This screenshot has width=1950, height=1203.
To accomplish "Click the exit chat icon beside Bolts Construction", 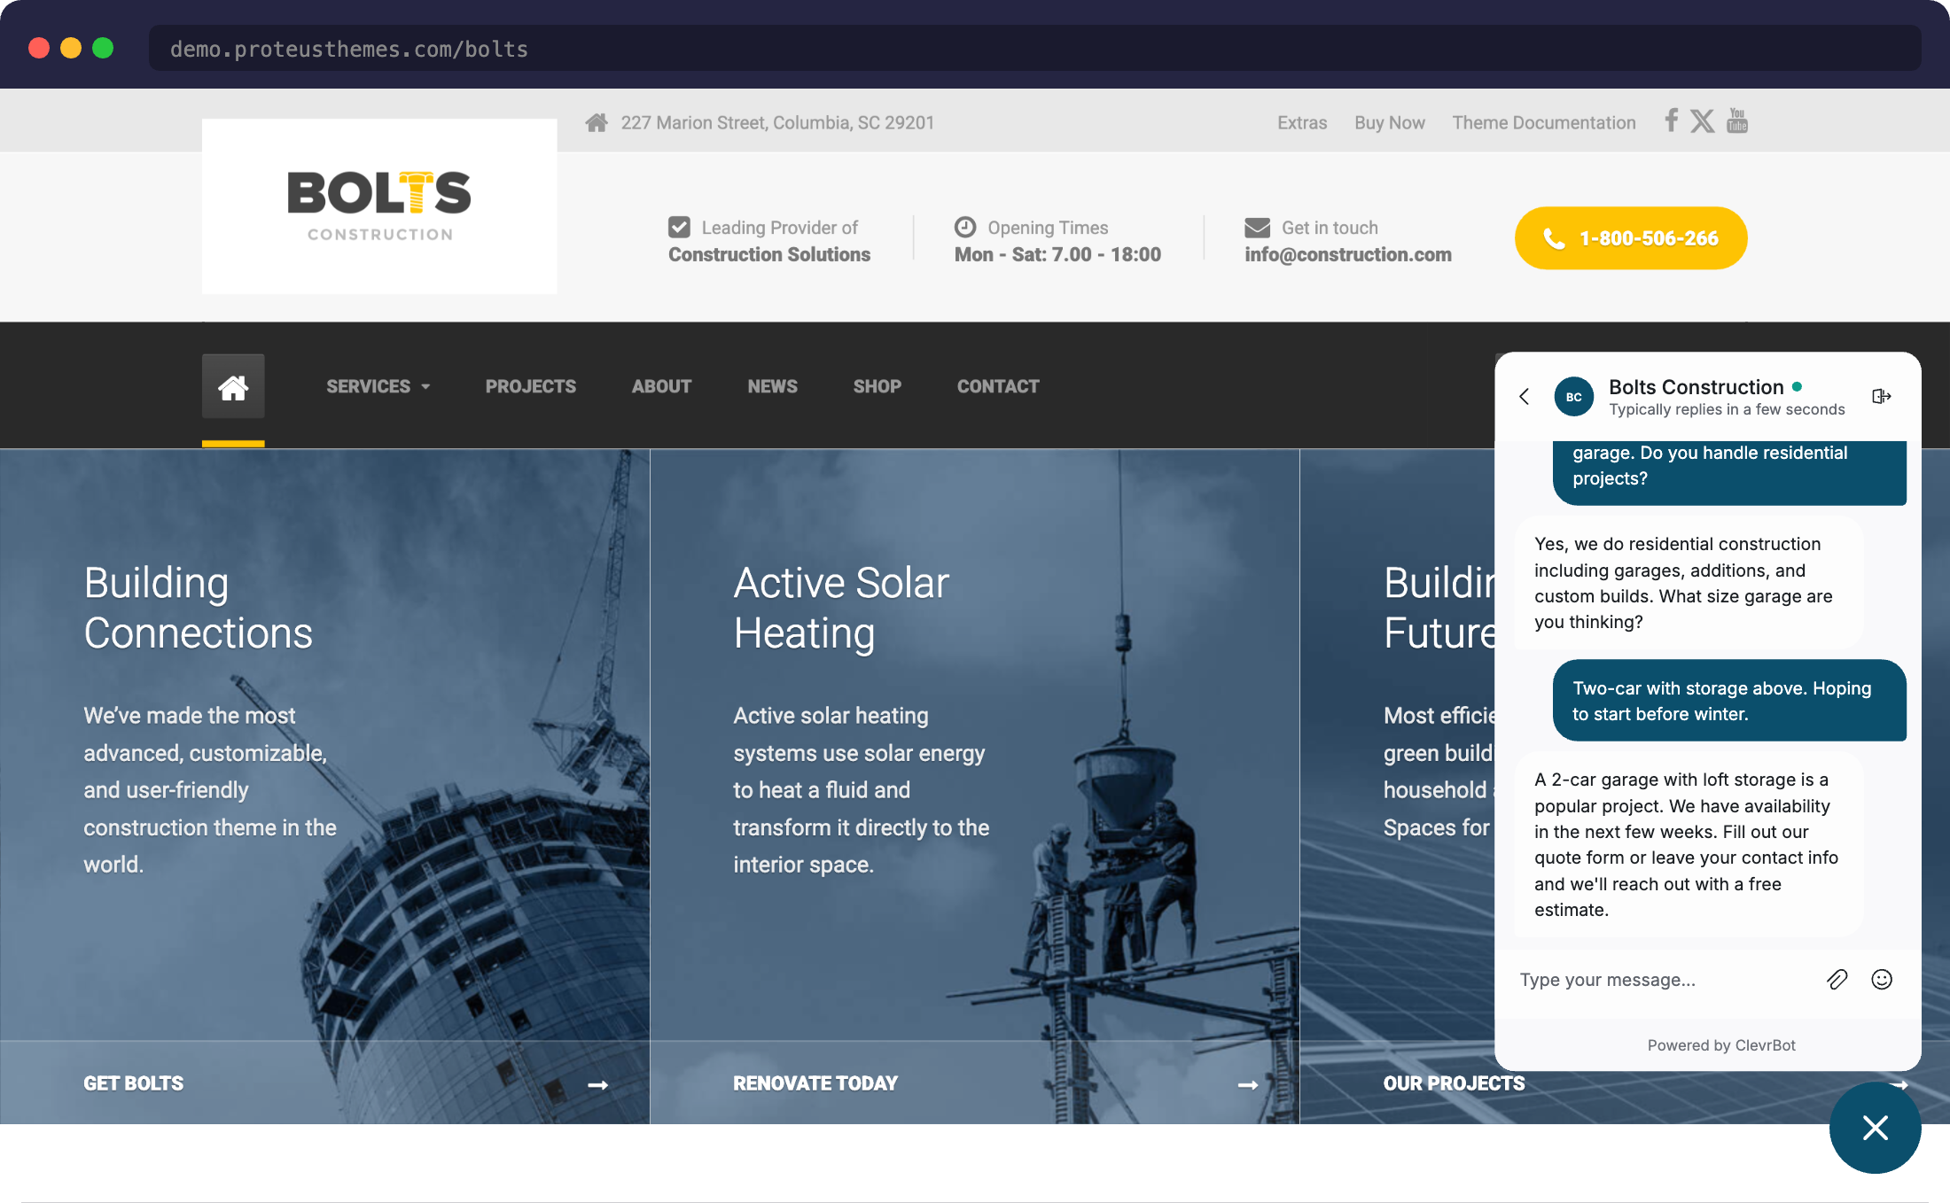I will click(1881, 396).
